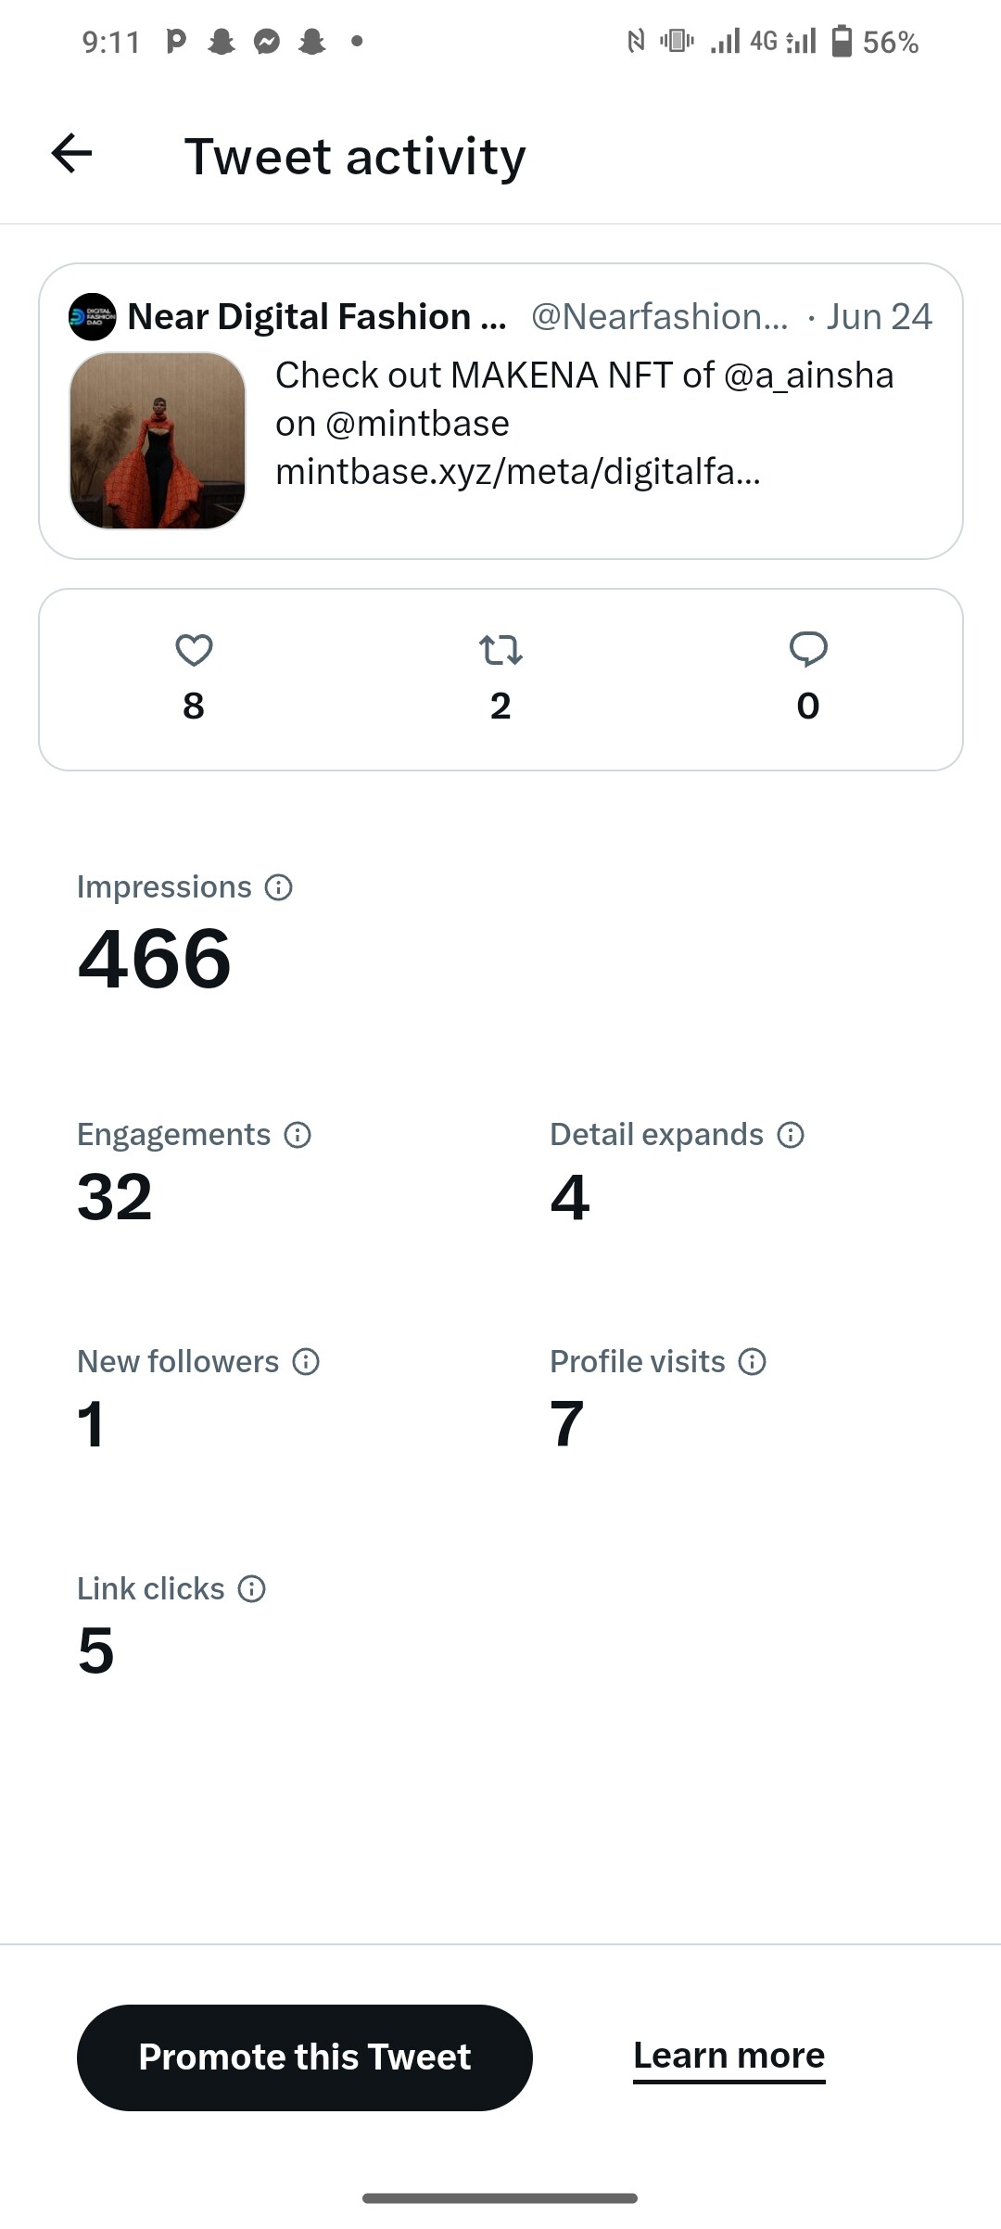
Task: Open info icon next to New followers
Action: 306,1362
